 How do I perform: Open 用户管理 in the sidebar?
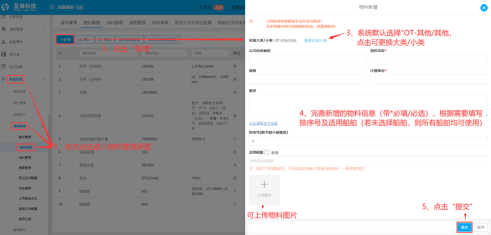(x=20, y=103)
